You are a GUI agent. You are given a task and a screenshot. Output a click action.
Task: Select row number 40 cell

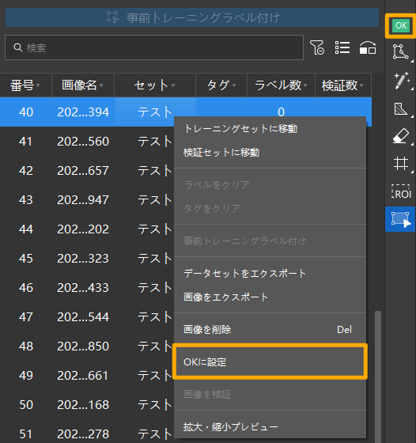click(x=26, y=112)
